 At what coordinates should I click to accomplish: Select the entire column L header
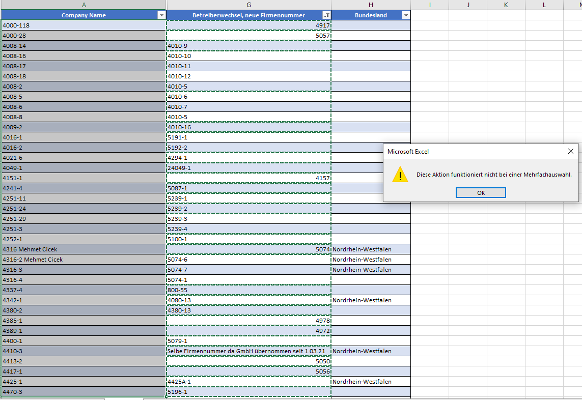point(544,5)
